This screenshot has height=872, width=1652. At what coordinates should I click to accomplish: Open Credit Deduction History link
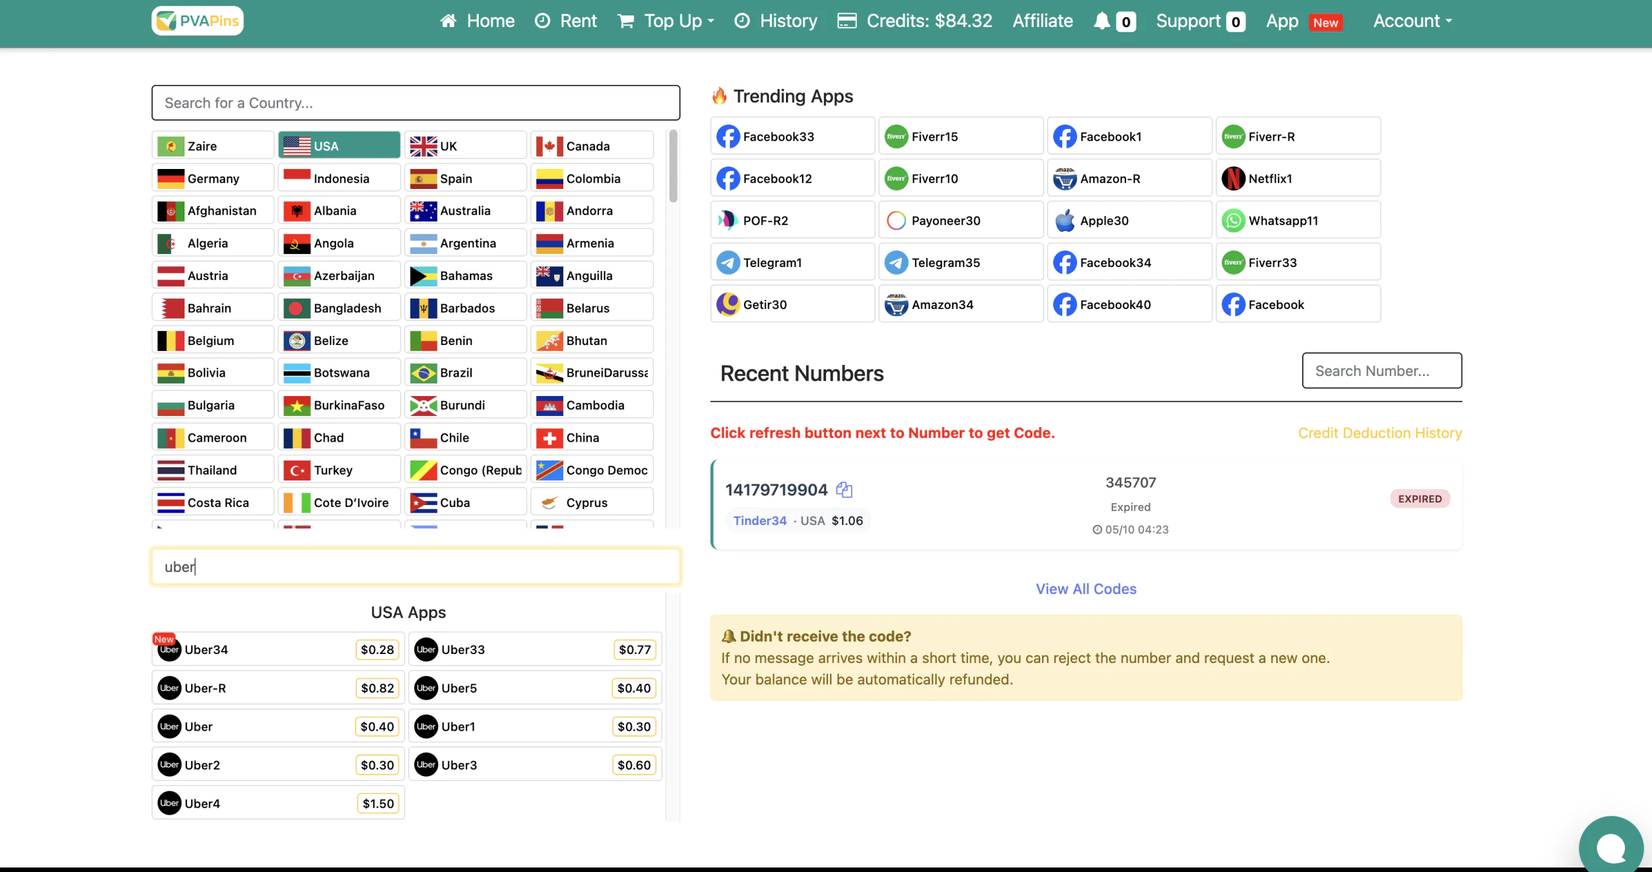point(1380,433)
